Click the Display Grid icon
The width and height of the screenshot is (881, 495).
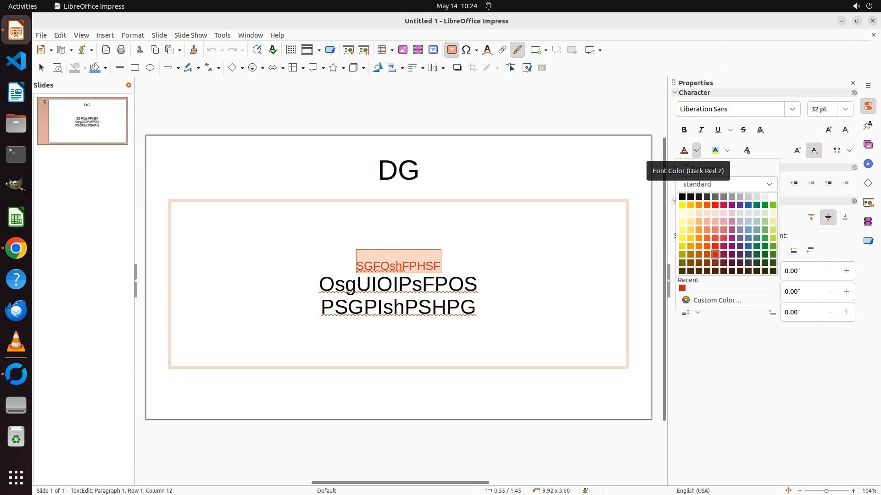[x=290, y=50]
